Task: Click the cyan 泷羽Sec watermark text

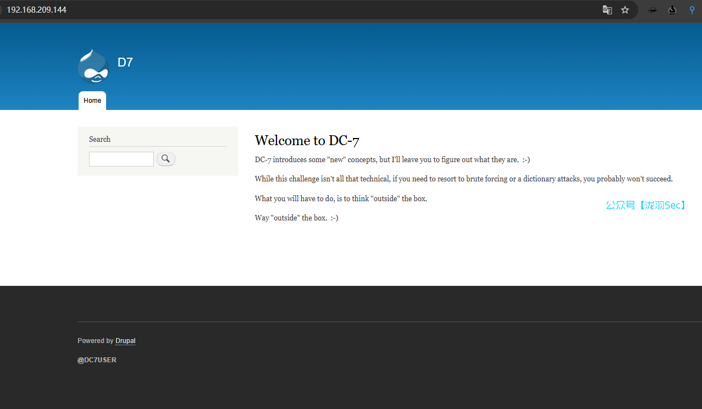Action: coord(646,206)
